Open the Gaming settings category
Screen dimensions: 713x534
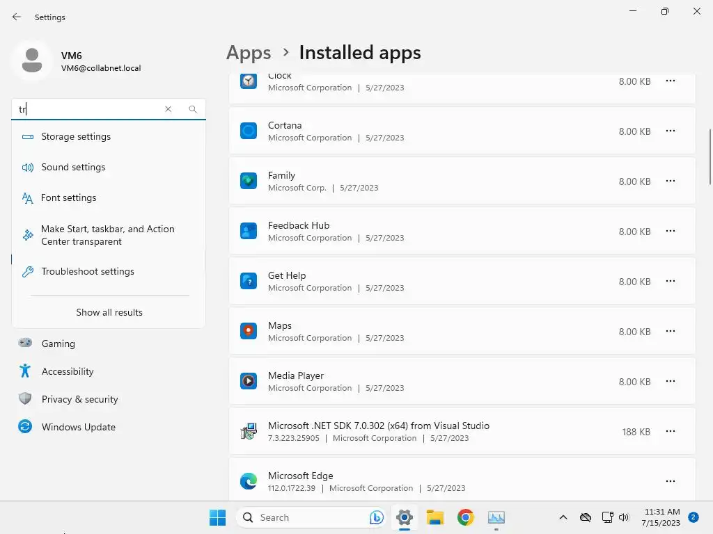109,343
